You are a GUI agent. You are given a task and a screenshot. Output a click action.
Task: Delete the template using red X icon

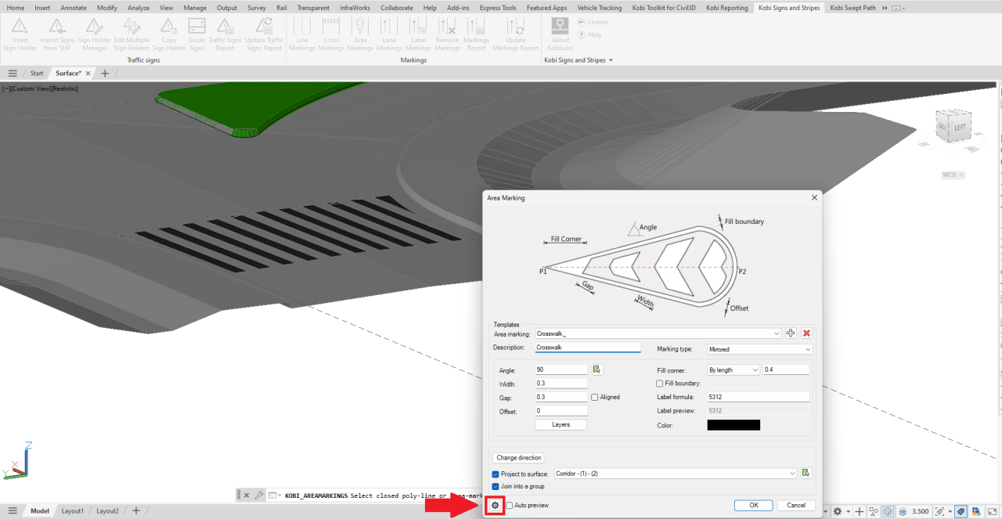pyautogui.click(x=806, y=333)
